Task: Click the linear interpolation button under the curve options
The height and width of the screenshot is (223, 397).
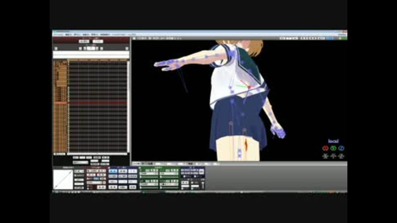Action: coord(79,188)
